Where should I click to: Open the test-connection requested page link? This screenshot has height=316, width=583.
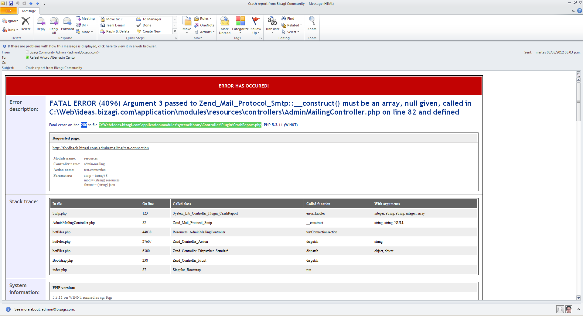101,148
